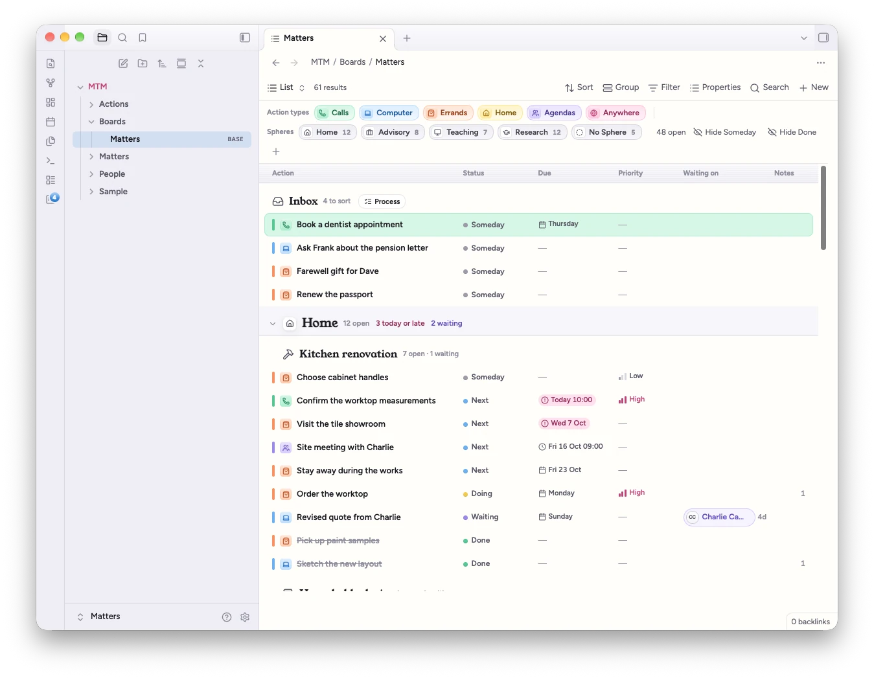
Task: Open the Properties menu
Action: tap(715, 87)
